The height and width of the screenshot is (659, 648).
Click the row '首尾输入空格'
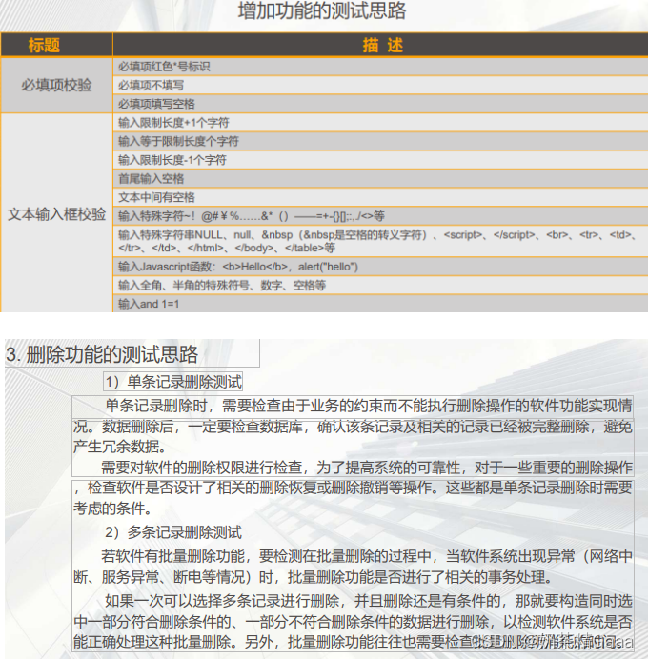coord(381,179)
